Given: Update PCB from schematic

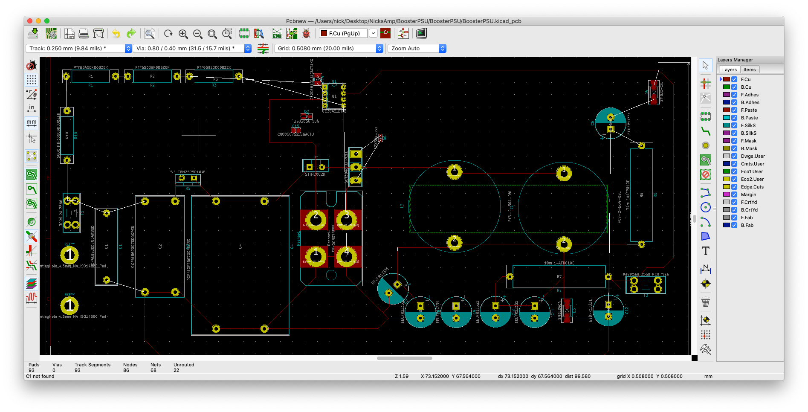Looking at the screenshot, I should click(292, 33).
